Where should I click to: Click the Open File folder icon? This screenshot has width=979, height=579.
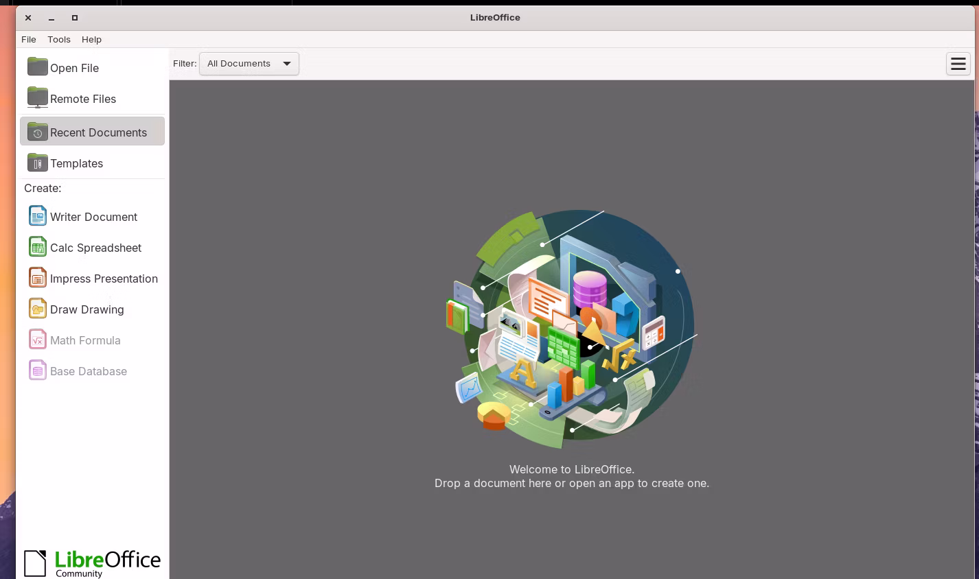tap(37, 67)
